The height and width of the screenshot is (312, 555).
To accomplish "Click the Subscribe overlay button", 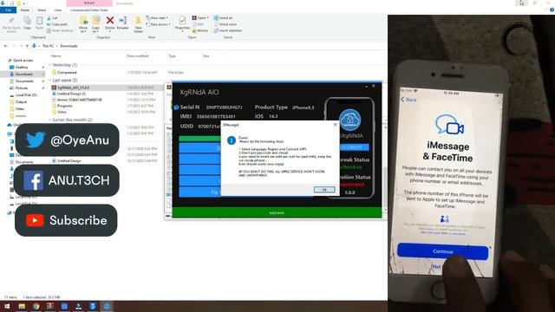I will 66,220.
